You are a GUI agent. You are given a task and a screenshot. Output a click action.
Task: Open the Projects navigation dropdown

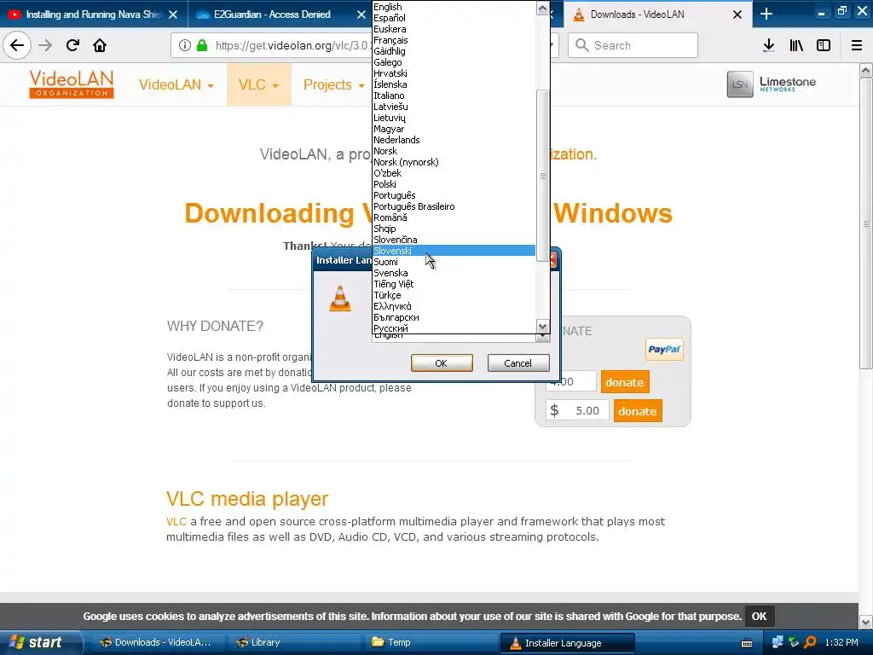(x=333, y=84)
